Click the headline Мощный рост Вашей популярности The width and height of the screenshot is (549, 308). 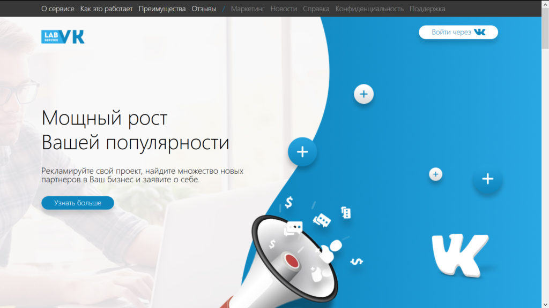pyautogui.click(x=136, y=130)
